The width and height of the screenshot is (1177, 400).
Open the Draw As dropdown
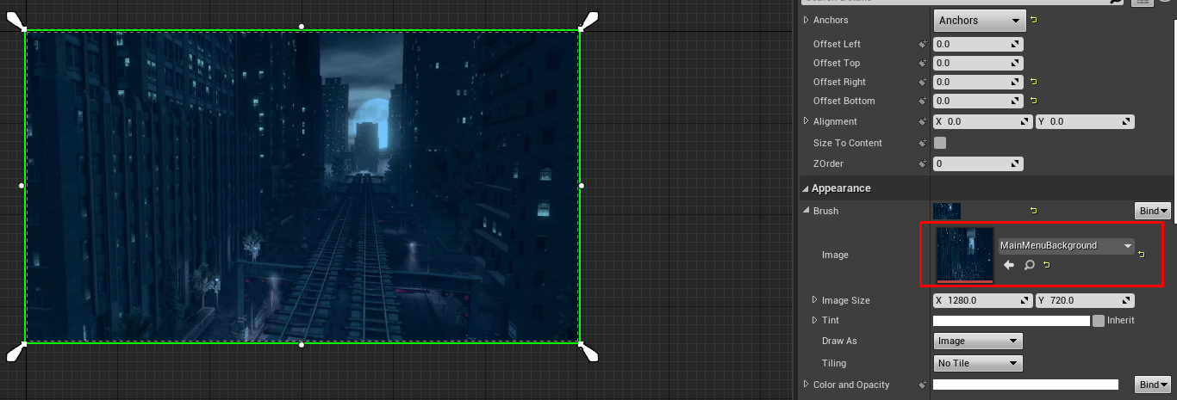978,341
